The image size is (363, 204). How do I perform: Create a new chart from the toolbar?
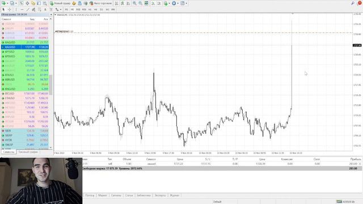click(x=4, y=3)
